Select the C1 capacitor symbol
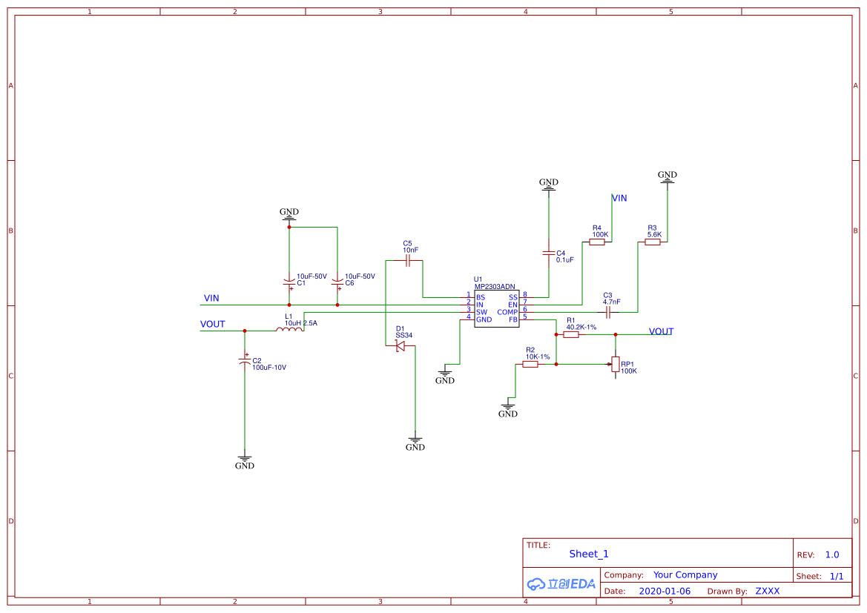 (x=289, y=282)
